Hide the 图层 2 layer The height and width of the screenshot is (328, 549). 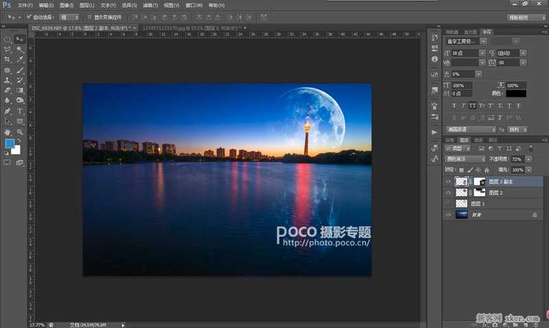click(x=448, y=193)
